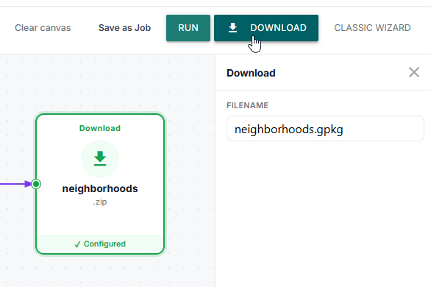The image size is (431, 287).
Task: Select the Download node's green arrow icon
Action: (100, 159)
